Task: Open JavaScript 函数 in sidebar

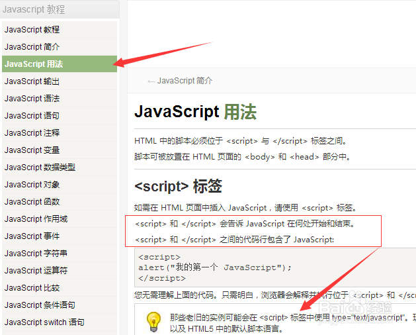Action: click(x=60, y=202)
